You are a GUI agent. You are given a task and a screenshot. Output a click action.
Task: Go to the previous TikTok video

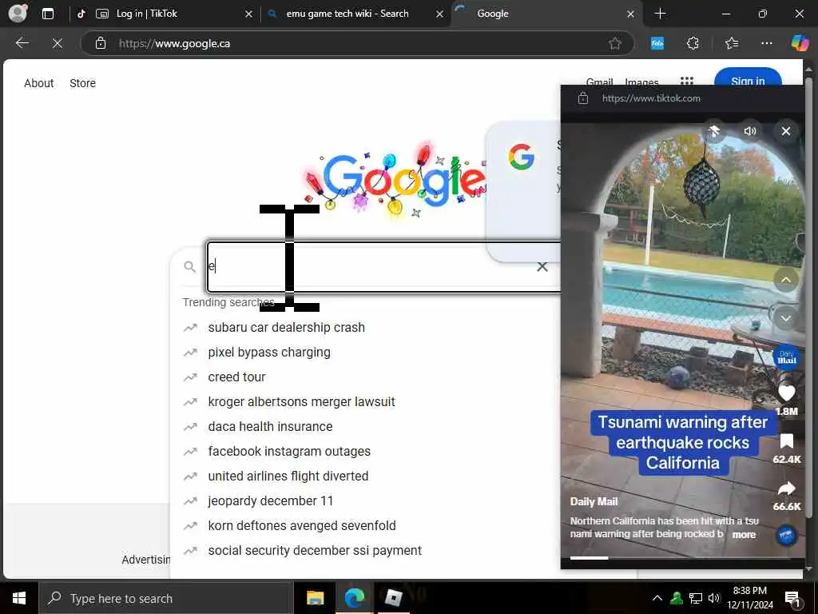tap(786, 280)
